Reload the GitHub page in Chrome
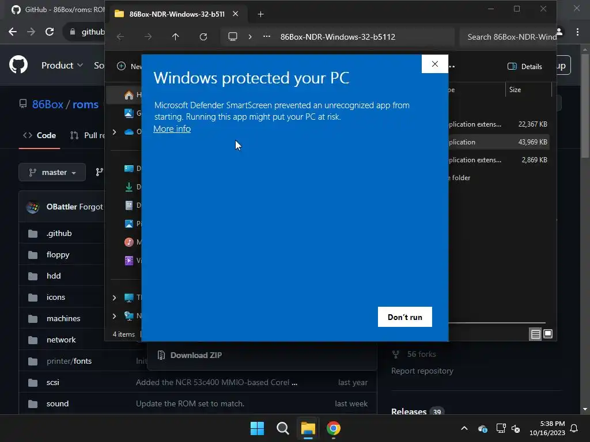The width and height of the screenshot is (590, 442). click(50, 32)
